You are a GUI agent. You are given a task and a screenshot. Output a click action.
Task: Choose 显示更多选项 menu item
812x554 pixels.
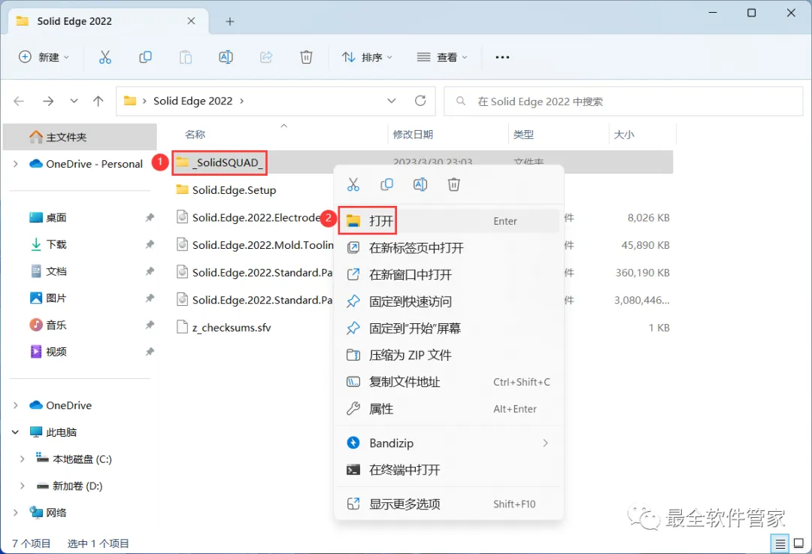[x=449, y=504]
